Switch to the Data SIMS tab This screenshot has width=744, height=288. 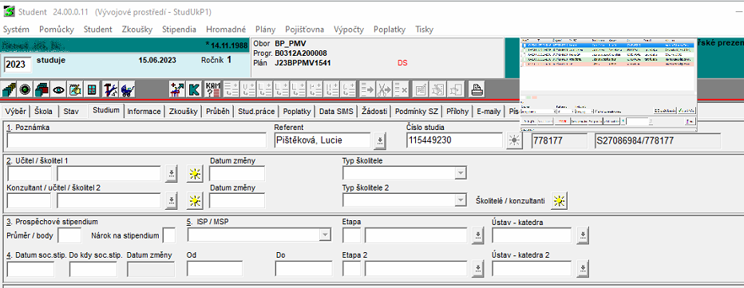(x=336, y=112)
